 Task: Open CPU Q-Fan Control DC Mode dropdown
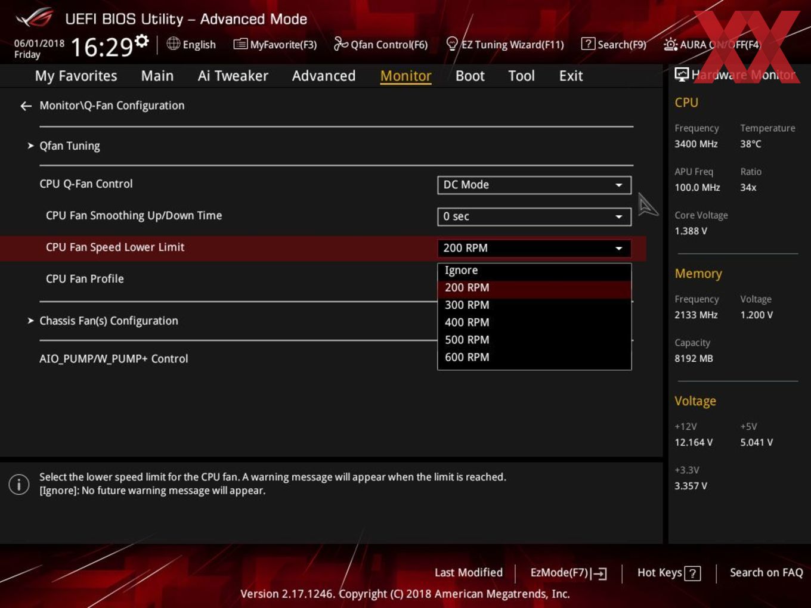tap(534, 185)
